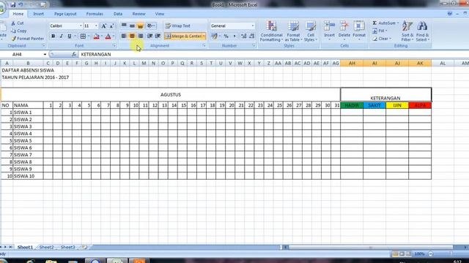Viewport: 469px width, 263px height.
Task: Set bottom vertical alignment
Action: 140,26
